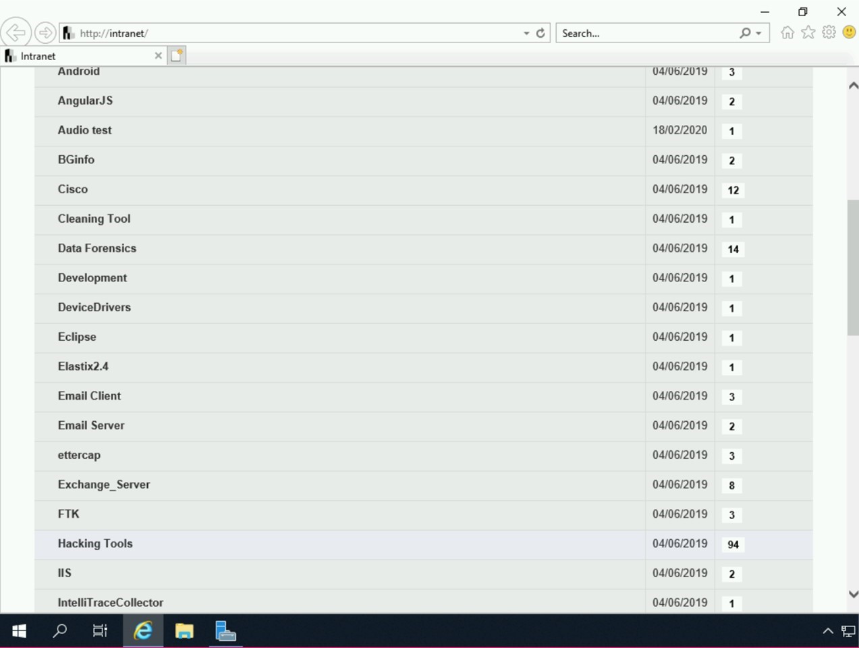Open the Tools gear icon
This screenshot has width=859, height=648.
click(x=829, y=32)
